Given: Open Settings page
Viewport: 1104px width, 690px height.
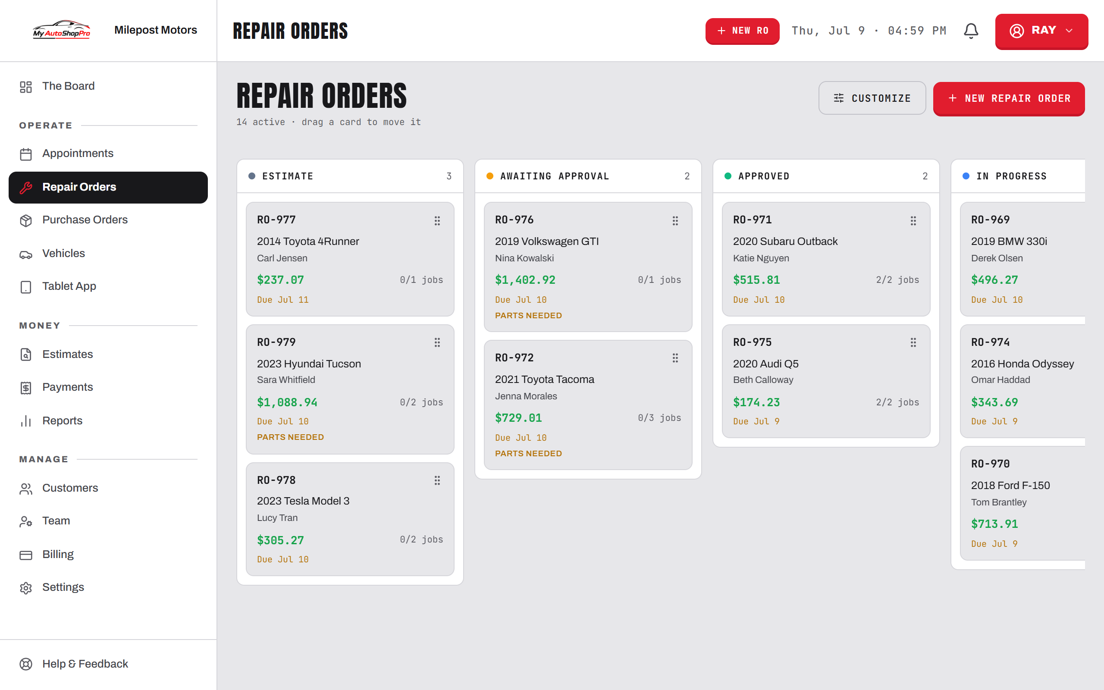Looking at the screenshot, I should (108, 587).
